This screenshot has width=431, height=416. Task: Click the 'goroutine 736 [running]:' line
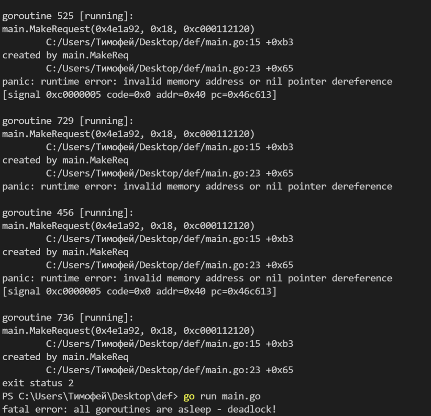tap(68, 317)
